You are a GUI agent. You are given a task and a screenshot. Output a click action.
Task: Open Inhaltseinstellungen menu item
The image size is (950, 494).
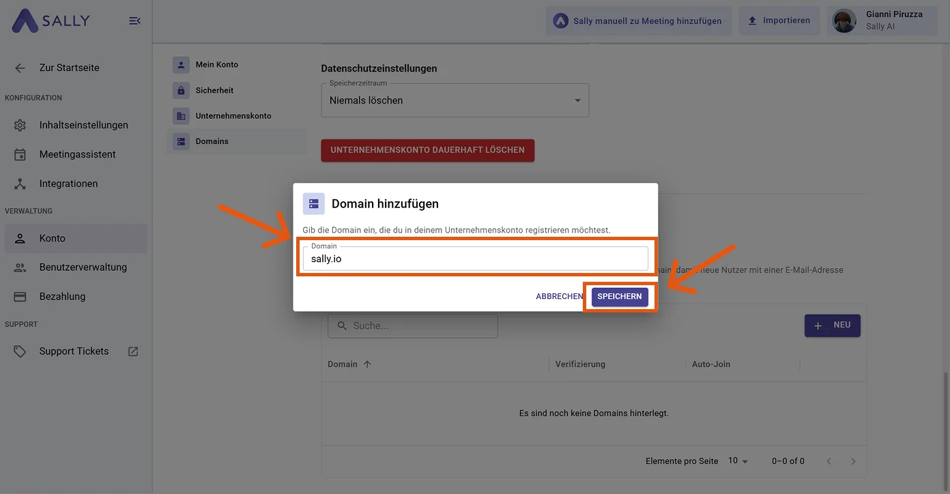75,126
